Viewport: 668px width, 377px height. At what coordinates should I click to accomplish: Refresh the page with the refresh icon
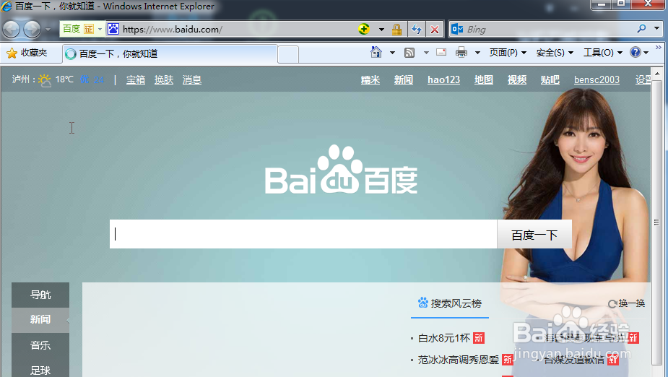[x=416, y=30]
